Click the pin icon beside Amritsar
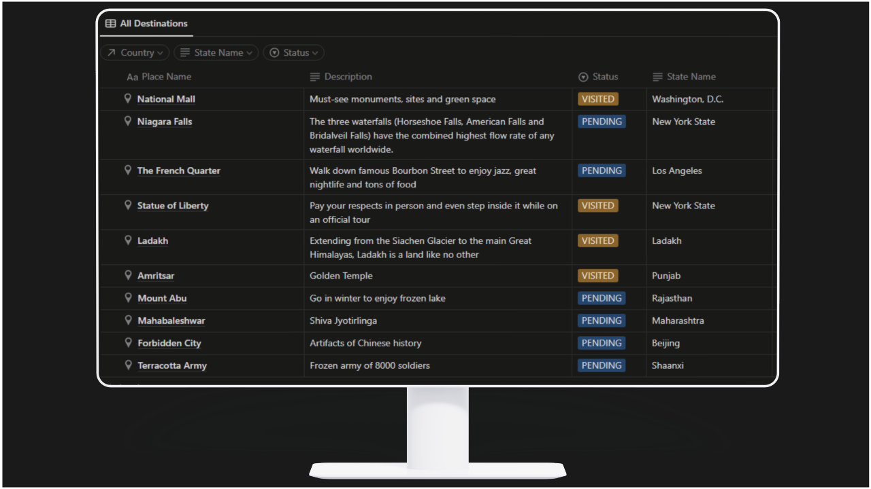This screenshot has height=489, width=871. [127, 275]
